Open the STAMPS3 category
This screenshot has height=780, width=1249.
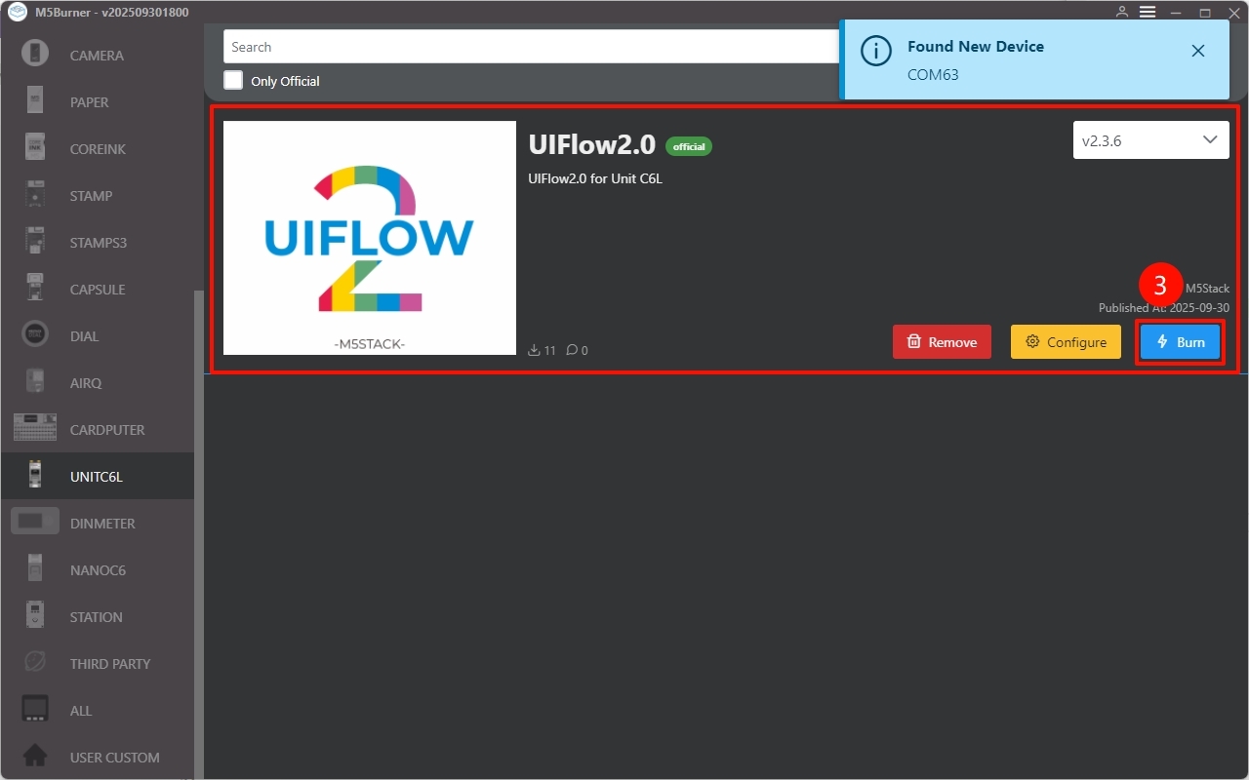tap(98, 243)
